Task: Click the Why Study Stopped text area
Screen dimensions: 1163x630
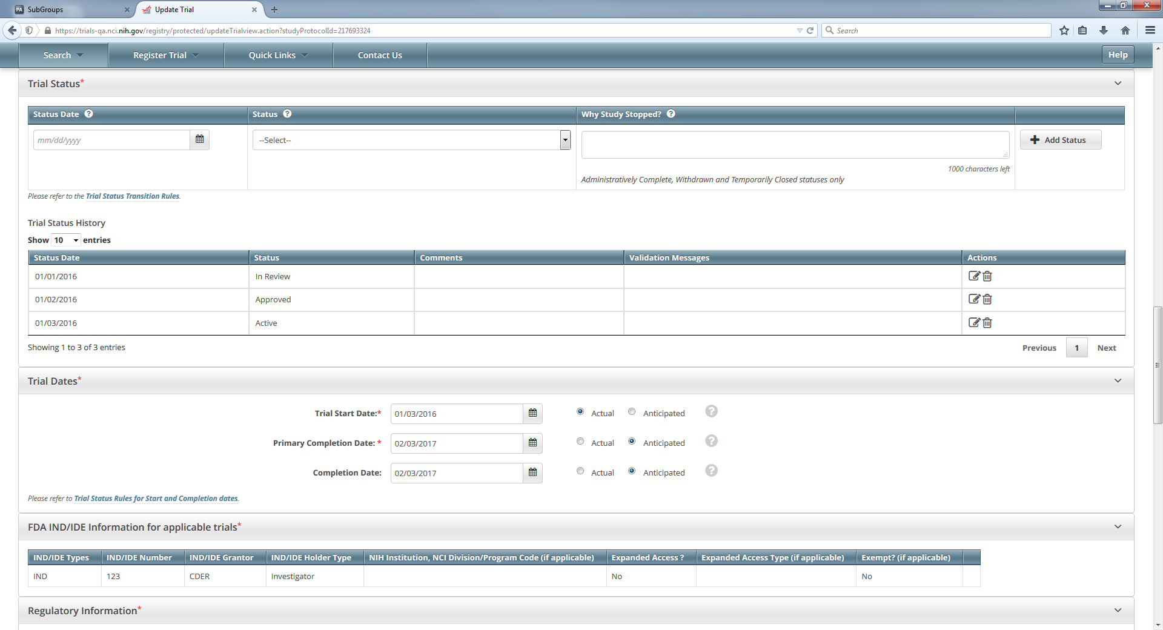Action: [794, 145]
